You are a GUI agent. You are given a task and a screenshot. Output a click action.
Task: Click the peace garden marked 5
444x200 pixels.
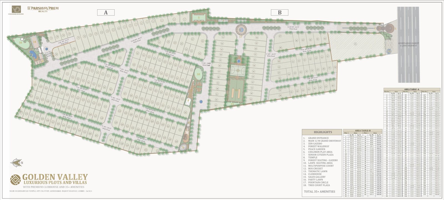point(199,17)
